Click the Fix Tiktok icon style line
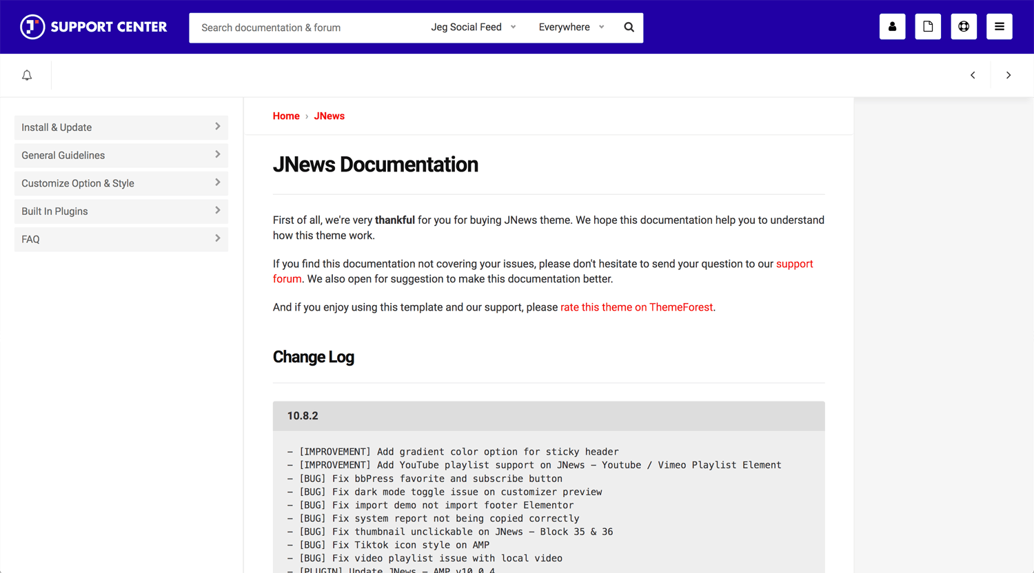1034x573 pixels. click(388, 545)
